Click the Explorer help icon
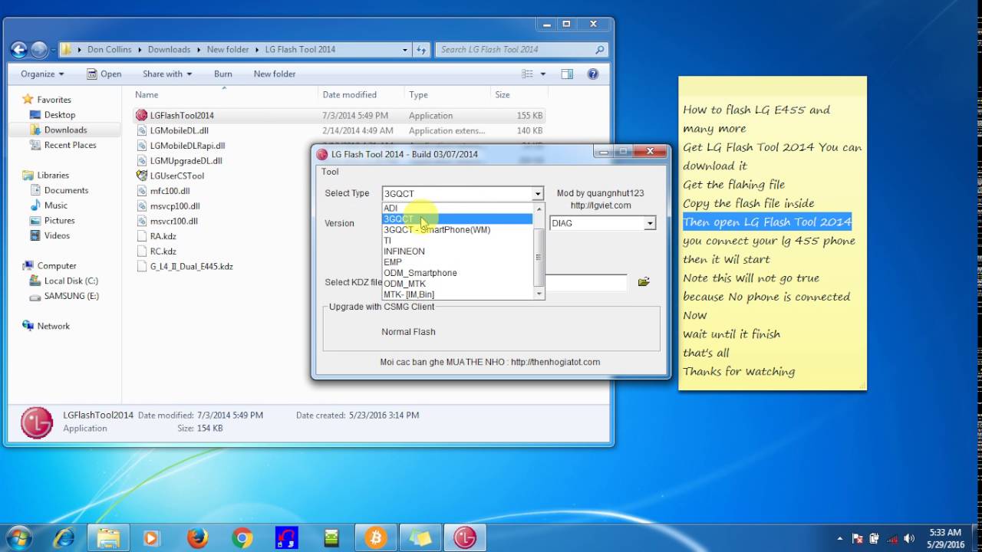Viewport: 982px width, 552px height. pos(593,74)
